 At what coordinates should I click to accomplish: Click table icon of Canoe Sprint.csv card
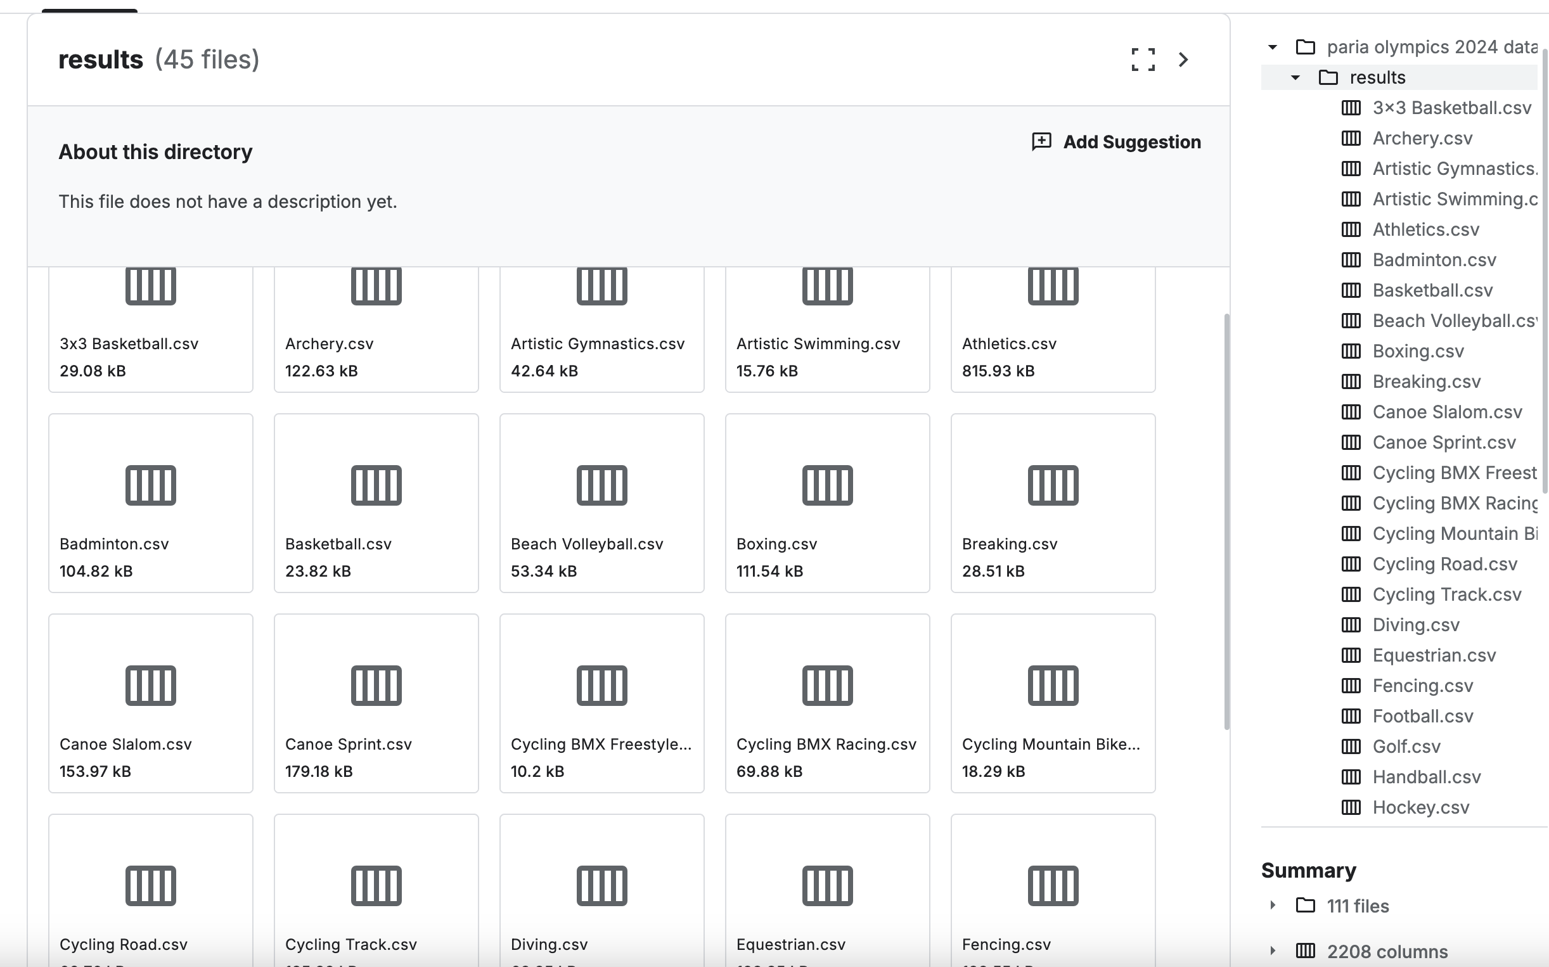pyautogui.click(x=376, y=685)
